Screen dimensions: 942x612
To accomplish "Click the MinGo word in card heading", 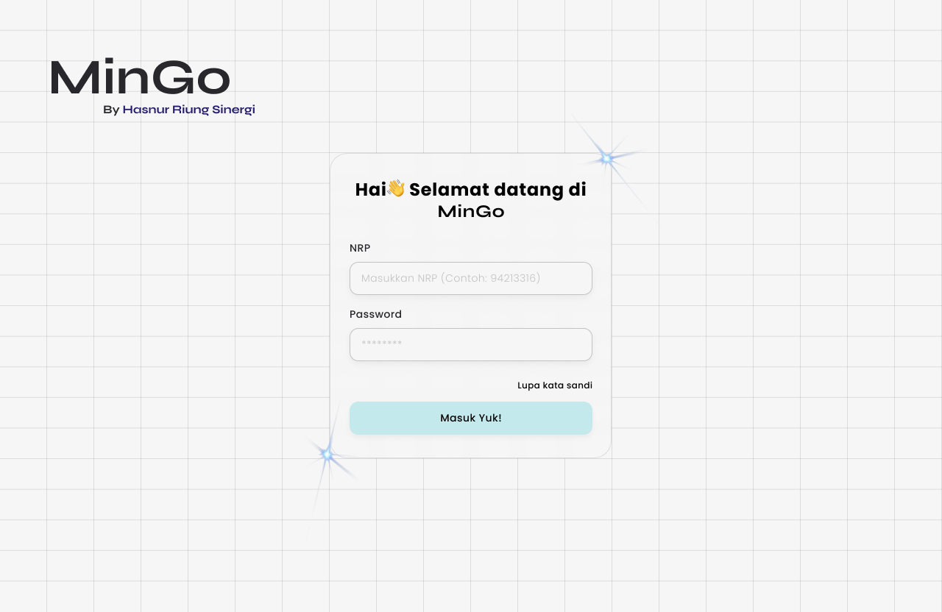I will (471, 212).
